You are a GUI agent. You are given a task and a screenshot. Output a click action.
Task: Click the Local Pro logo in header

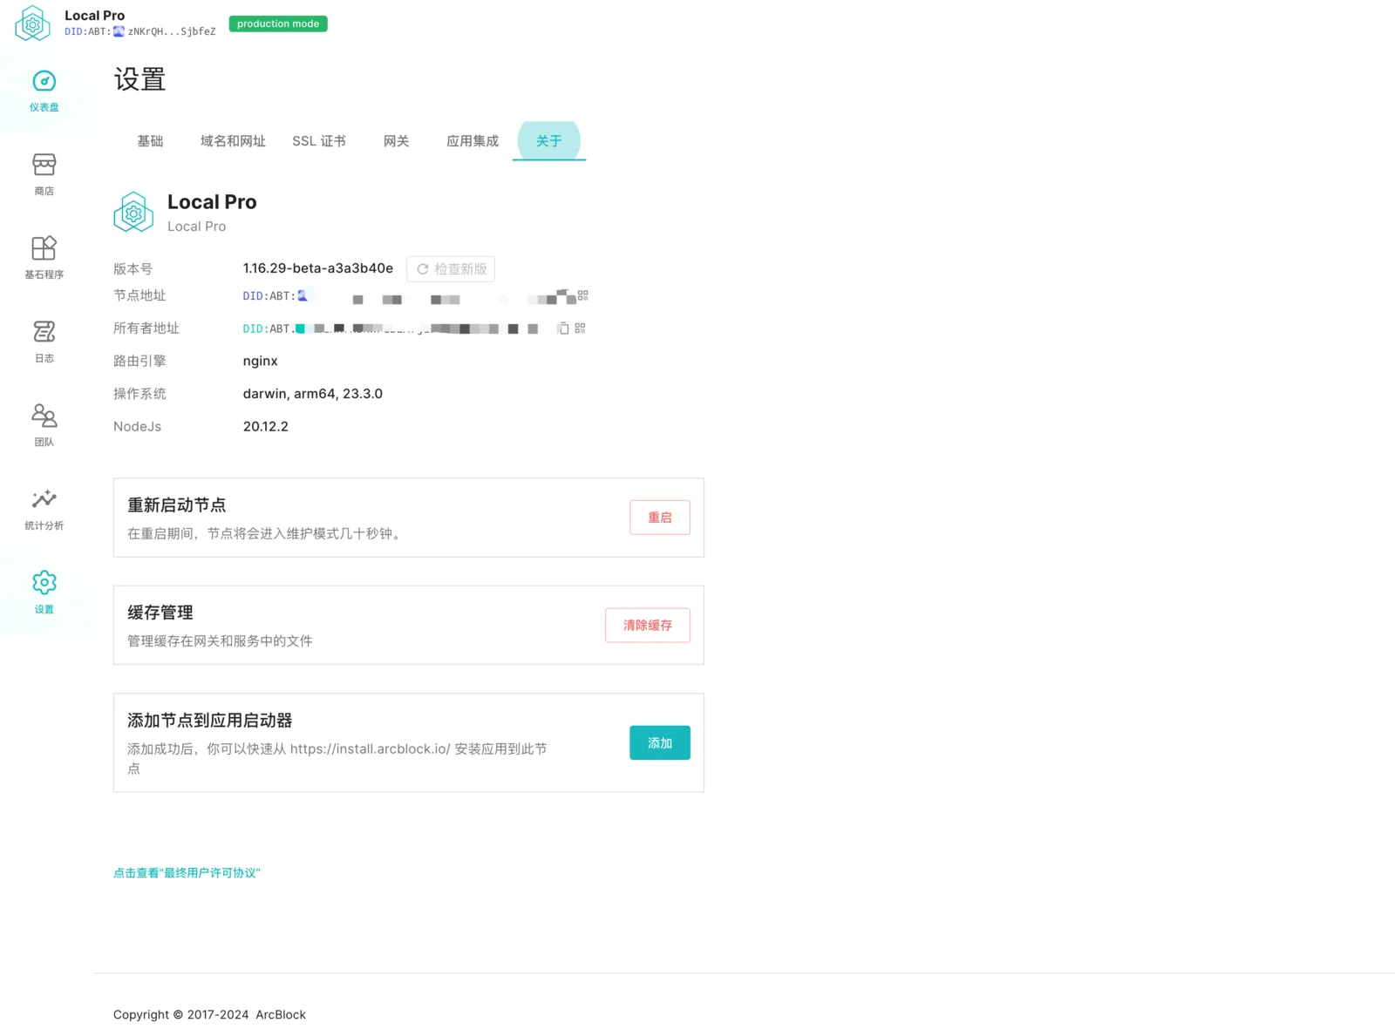[x=33, y=24]
